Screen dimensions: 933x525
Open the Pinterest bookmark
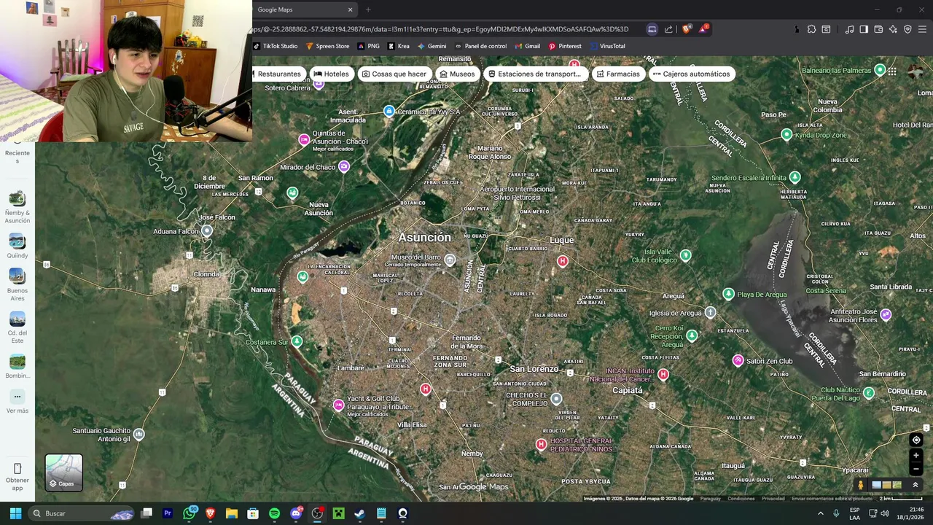click(565, 46)
